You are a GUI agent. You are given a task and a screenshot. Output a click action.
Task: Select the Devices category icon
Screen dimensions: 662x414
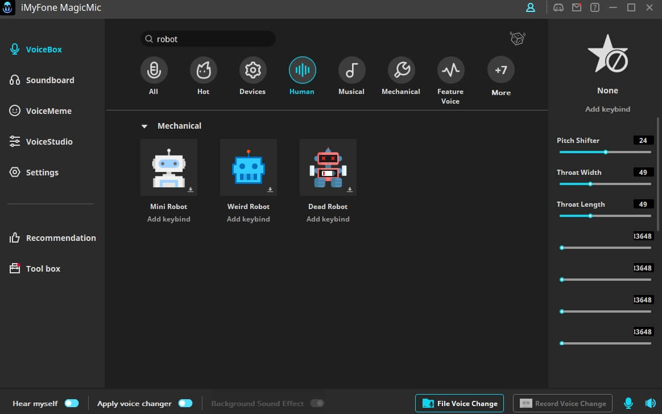(x=253, y=70)
